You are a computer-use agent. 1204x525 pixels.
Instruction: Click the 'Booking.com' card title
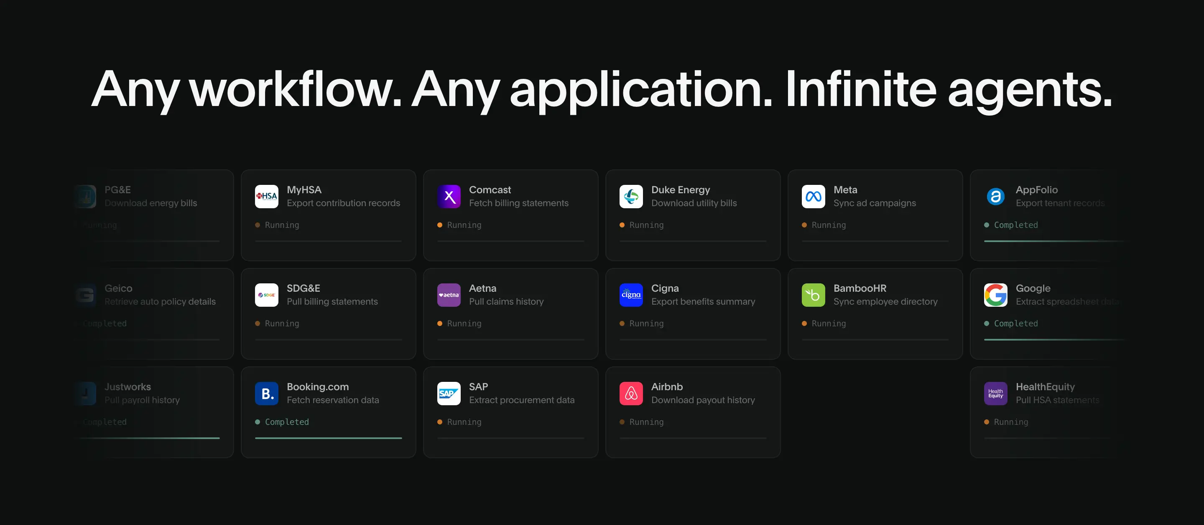coord(318,387)
